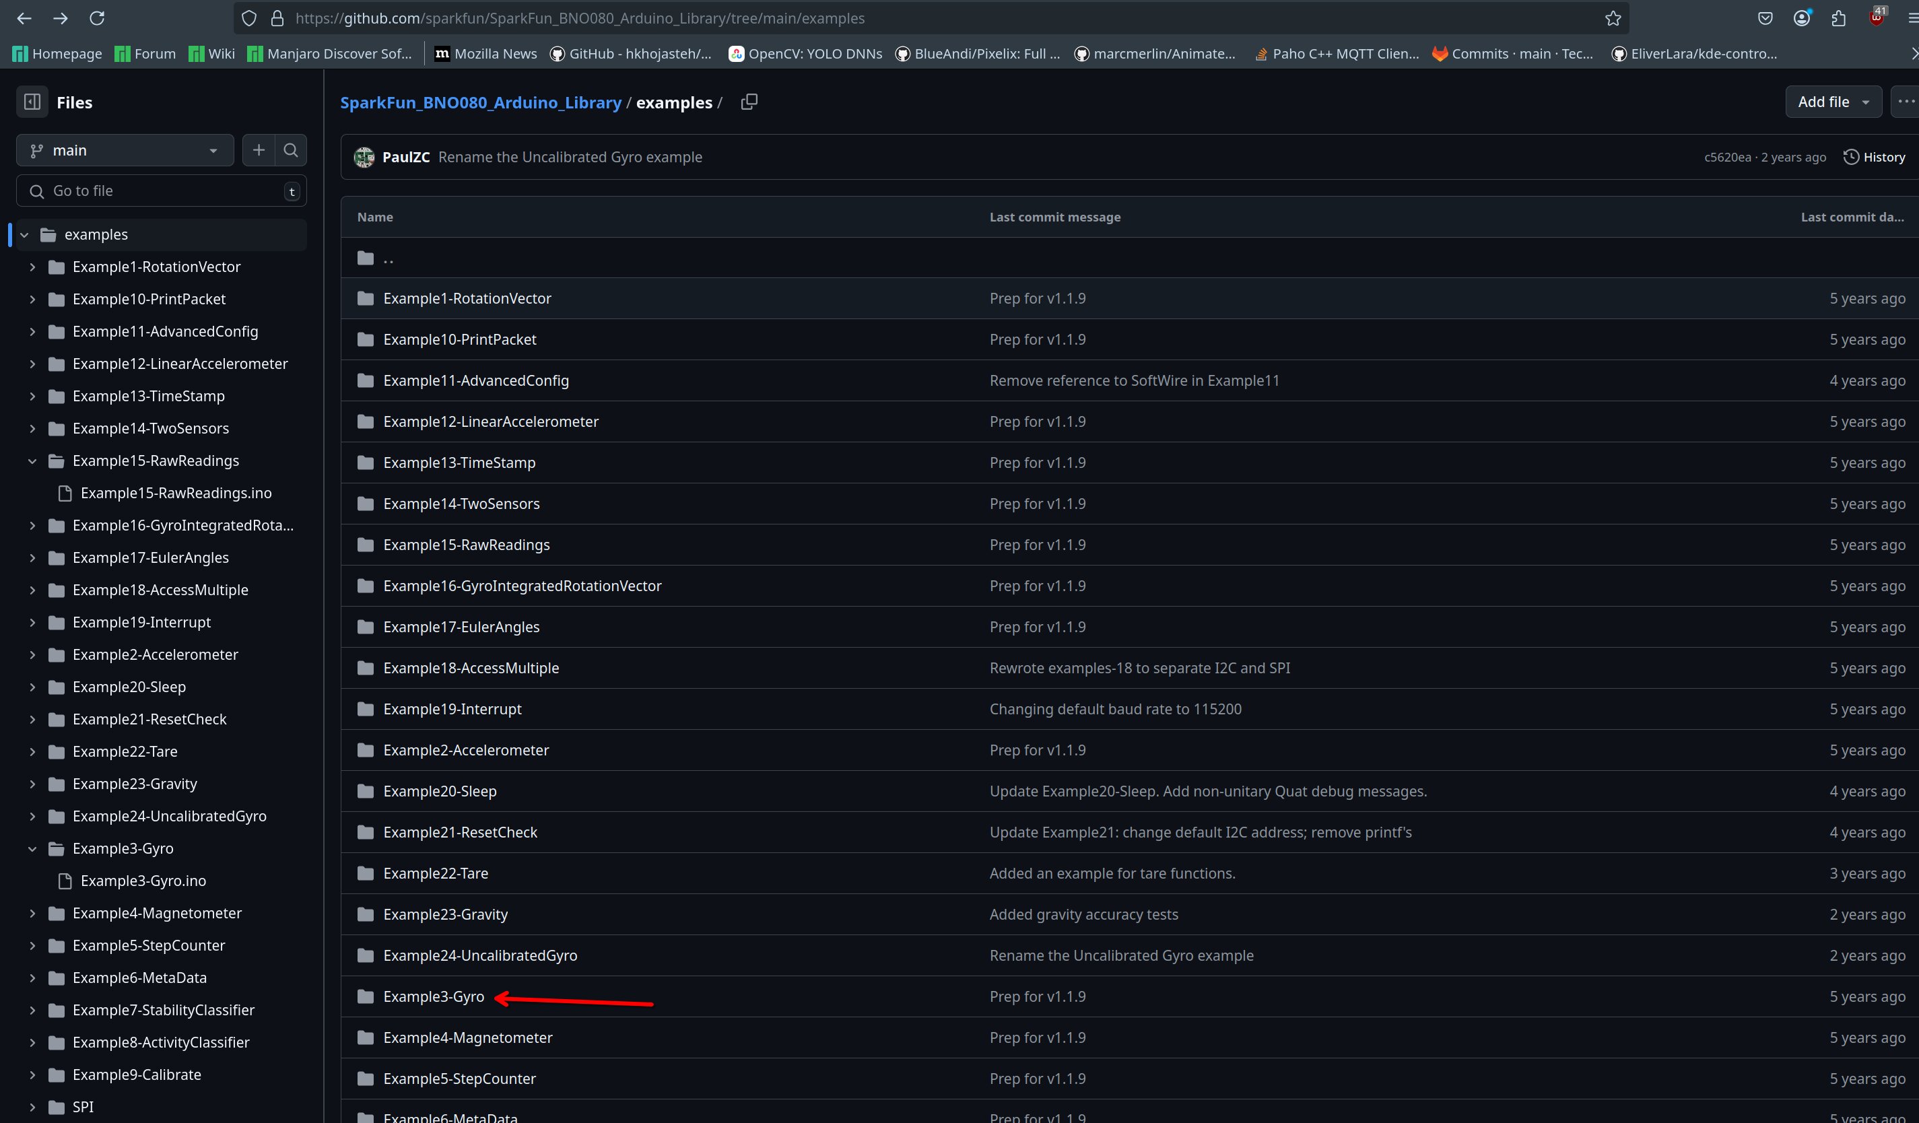Open BlueAndi/Pixelix bookmark
The width and height of the screenshot is (1919, 1123).
pos(978,53)
